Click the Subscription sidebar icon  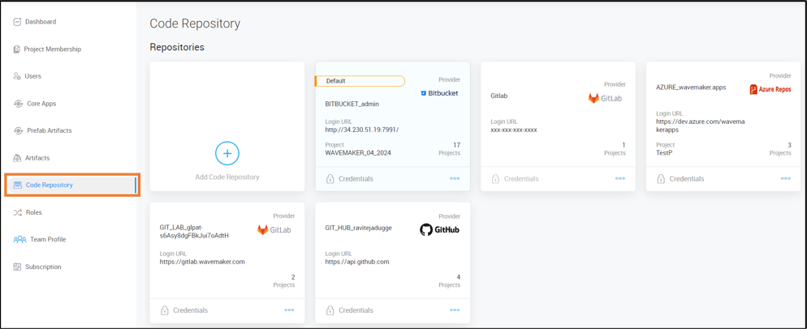coord(17,267)
